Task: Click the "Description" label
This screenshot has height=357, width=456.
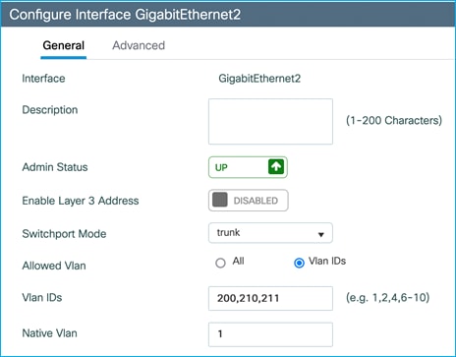Action: pyautogui.click(x=50, y=110)
